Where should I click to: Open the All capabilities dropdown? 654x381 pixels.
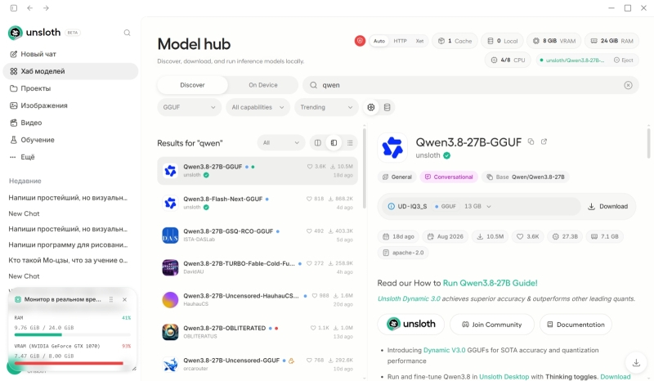coord(258,107)
